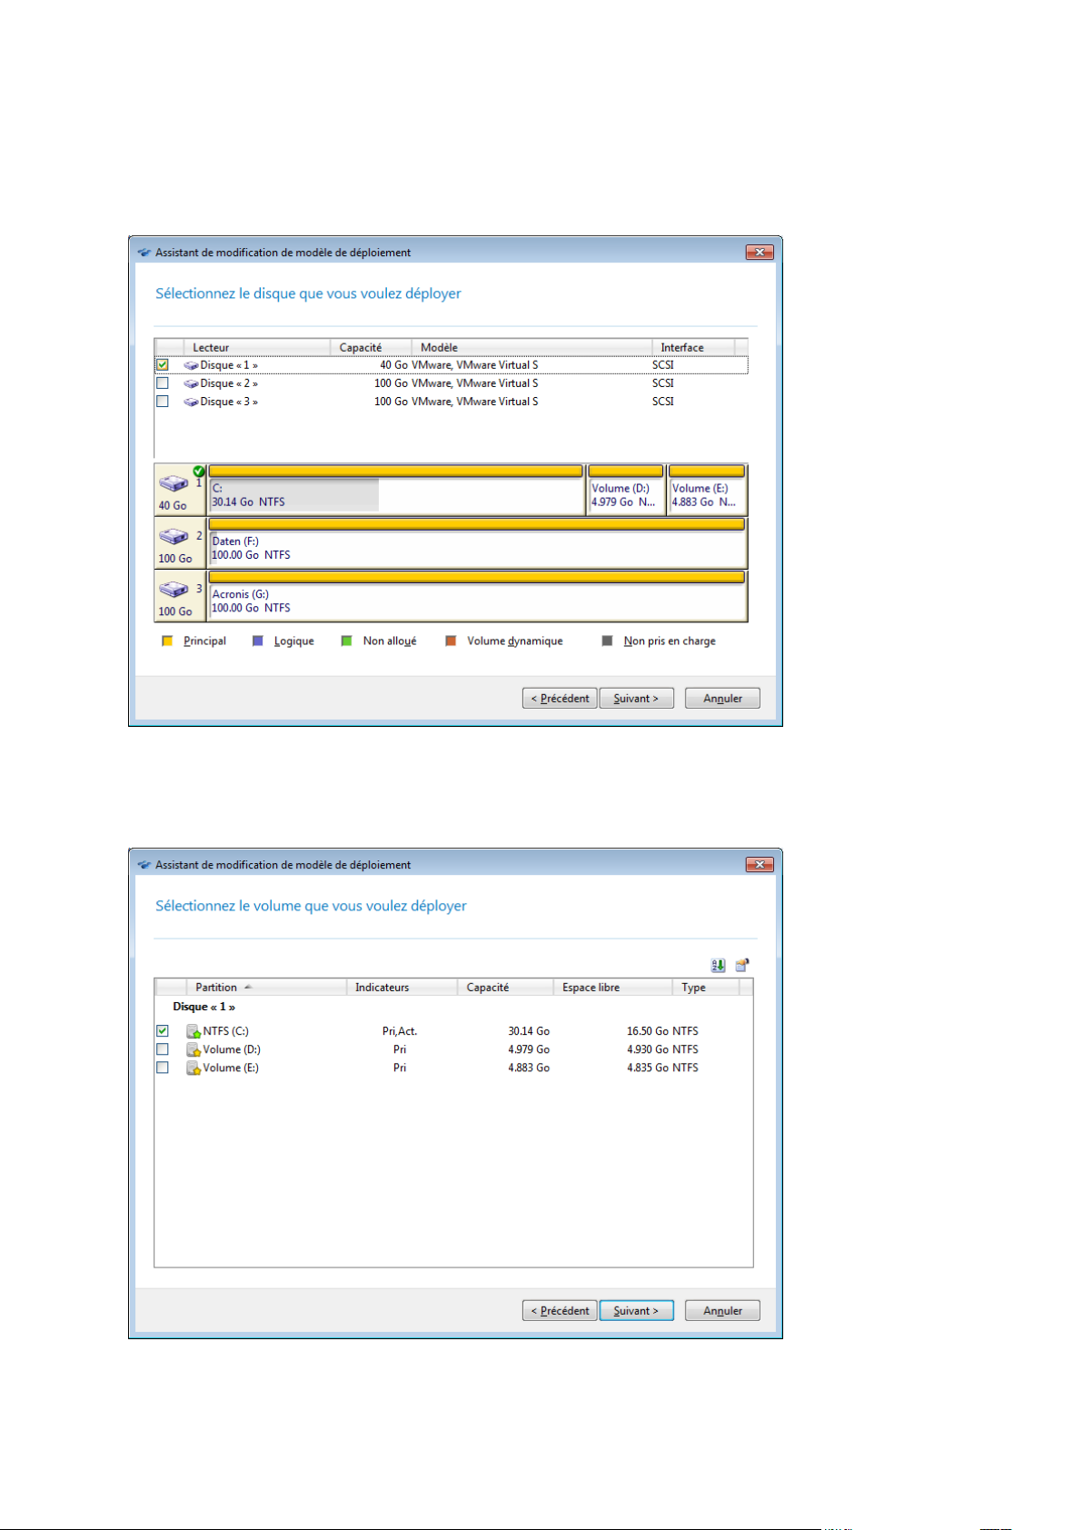
Task: Click the Non alloué green legend swatch
Action: point(346,641)
